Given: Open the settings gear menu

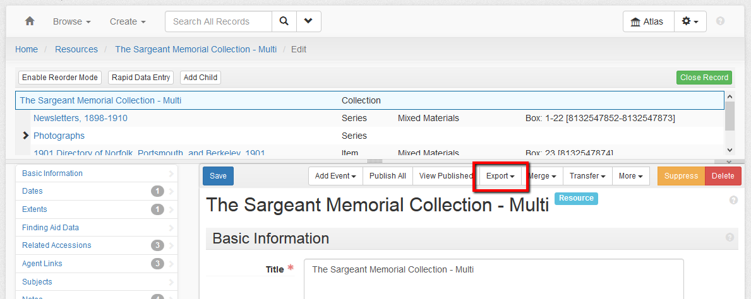Looking at the screenshot, I should (x=690, y=21).
